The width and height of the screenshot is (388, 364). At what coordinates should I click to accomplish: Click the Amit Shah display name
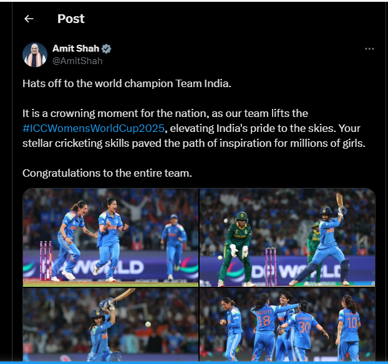(x=75, y=49)
